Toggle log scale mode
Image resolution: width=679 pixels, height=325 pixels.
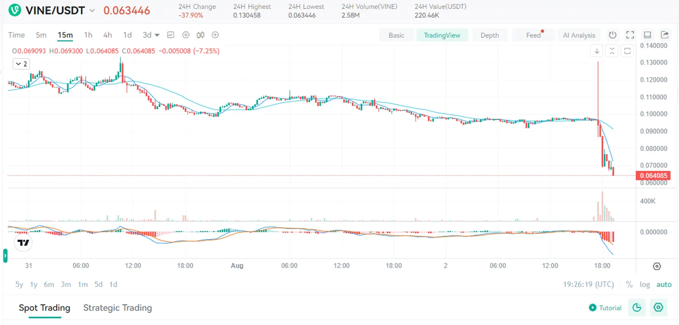pyautogui.click(x=645, y=284)
